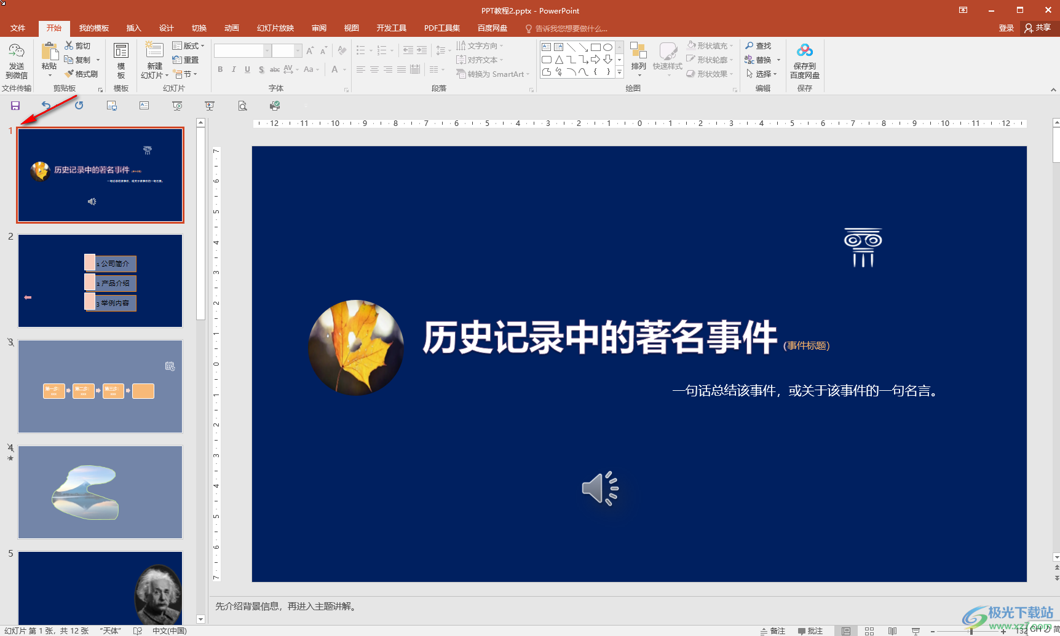
Task: Toggle Bold formatting
Action: click(220, 69)
